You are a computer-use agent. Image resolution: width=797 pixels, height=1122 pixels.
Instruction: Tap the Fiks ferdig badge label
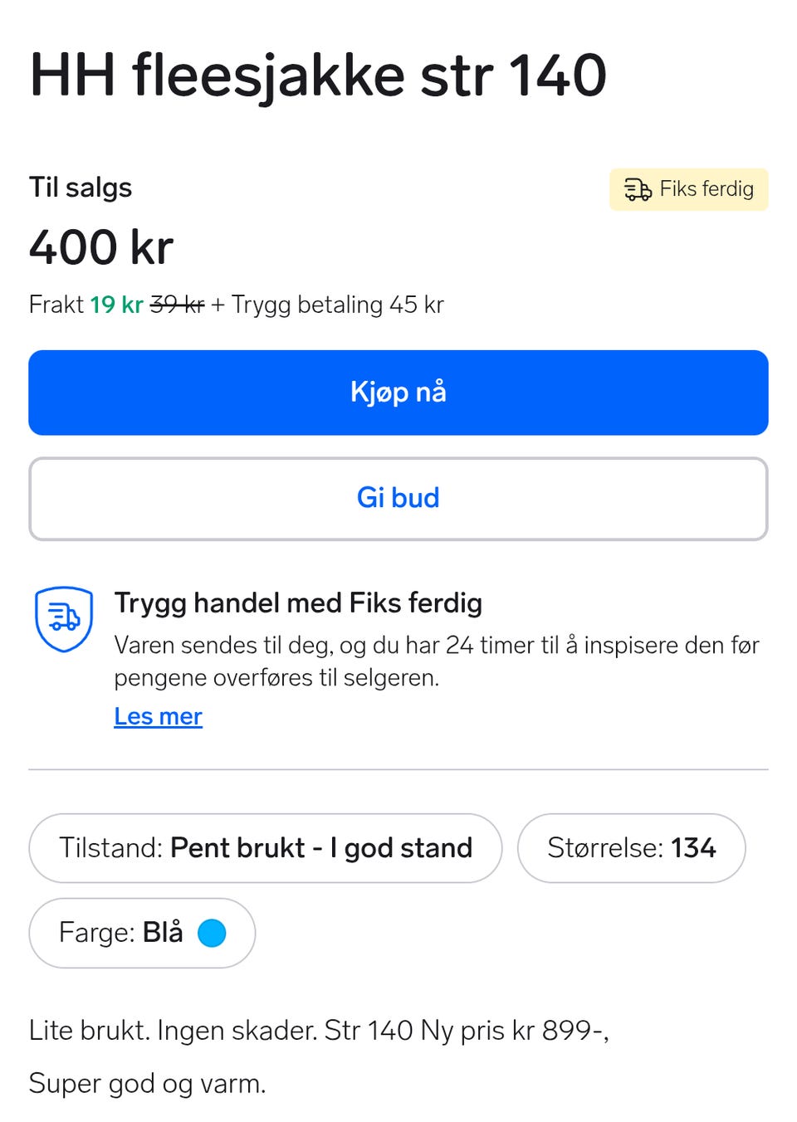pos(707,189)
